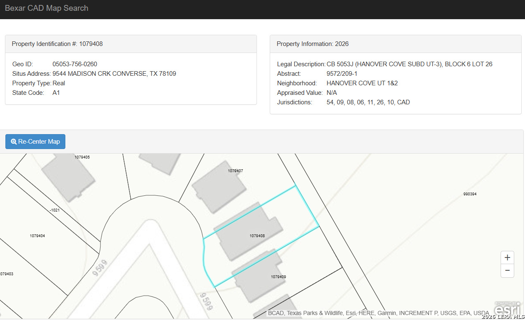Click parcel 1079405 on the map

pos(82,157)
